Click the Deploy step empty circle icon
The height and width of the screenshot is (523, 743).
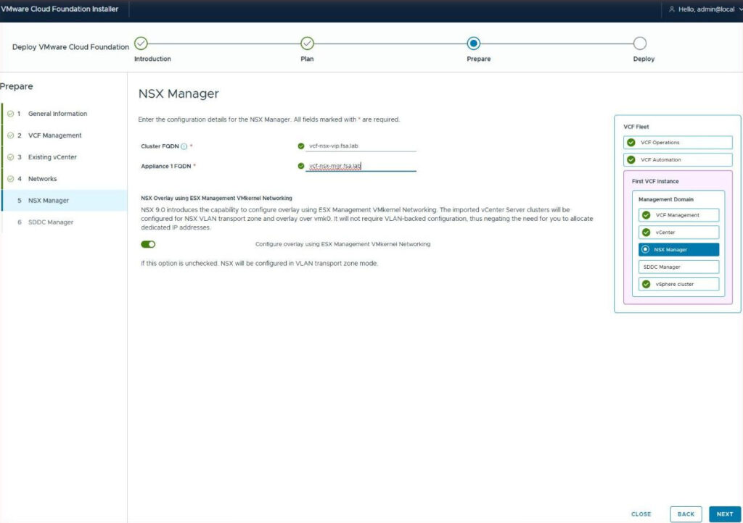coord(640,43)
